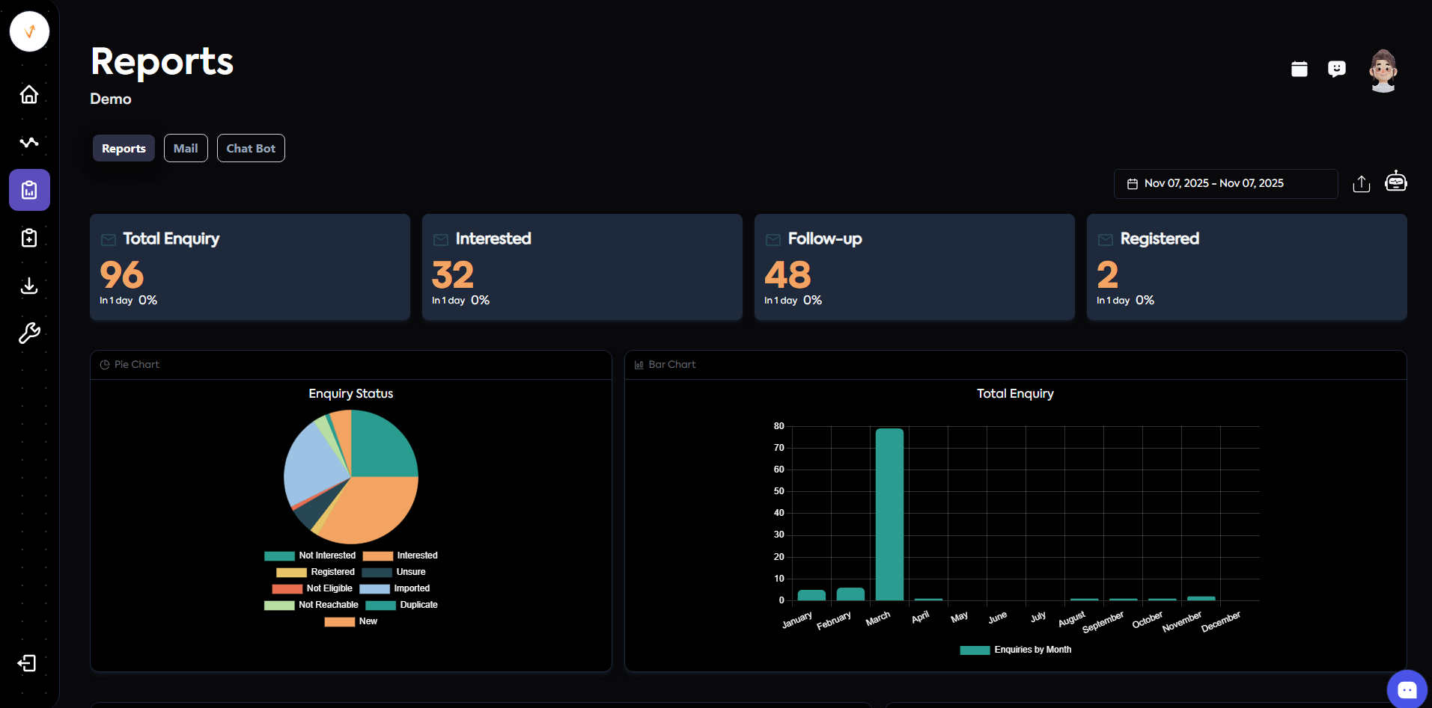The image size is (1432, 708).
Task: Open the Home icon in sidebar
Action: (29, 94)
